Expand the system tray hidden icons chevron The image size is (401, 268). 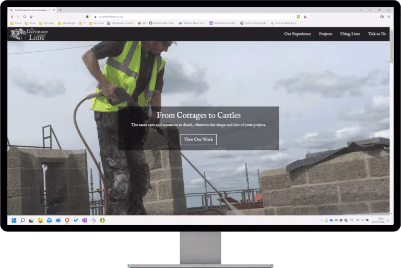pos(322,220)
